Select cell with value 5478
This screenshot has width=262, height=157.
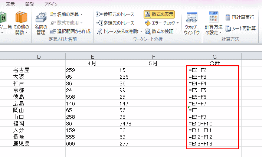153,123
